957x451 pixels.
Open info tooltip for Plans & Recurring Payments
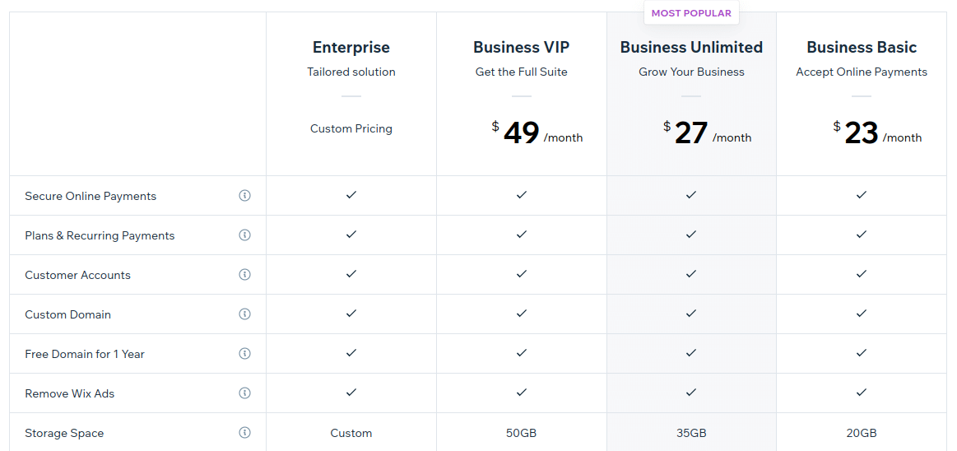click(244, 235)
